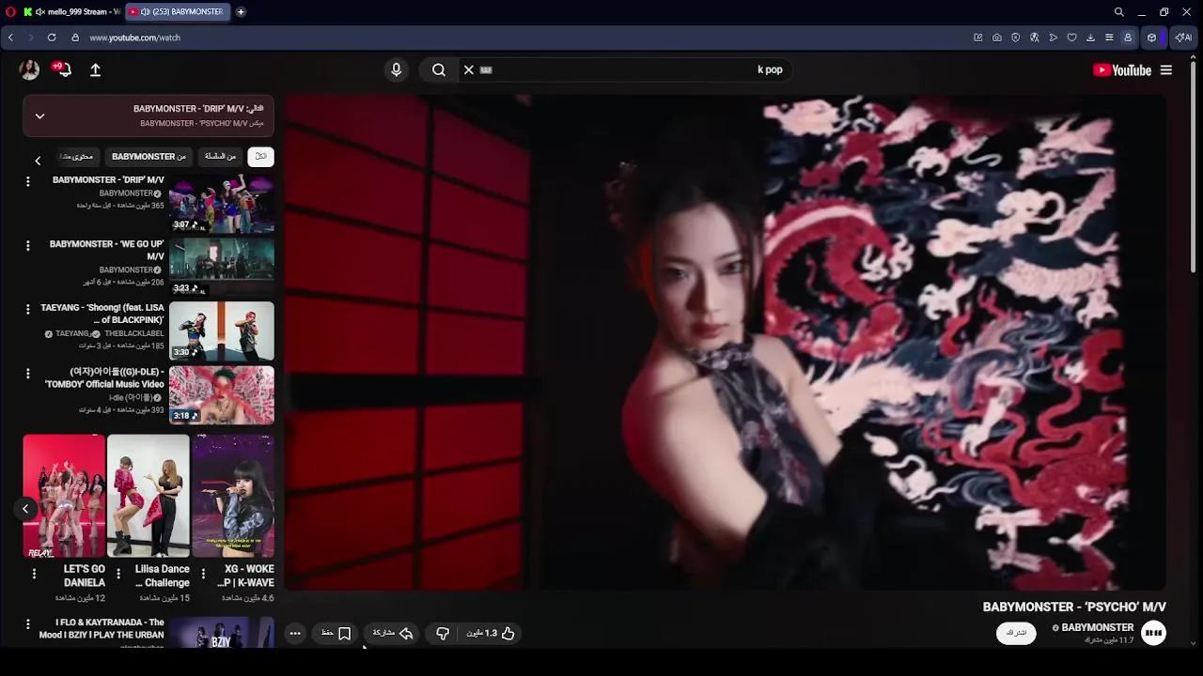Click the PSYCHO M/V video player
The image size is (1203, 676).
coord(726,343)
